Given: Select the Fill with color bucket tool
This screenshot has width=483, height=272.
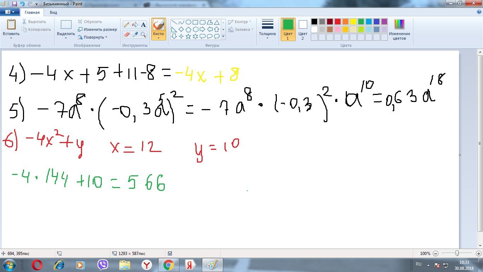Looking at the screenshot, I should coord(135,24).
